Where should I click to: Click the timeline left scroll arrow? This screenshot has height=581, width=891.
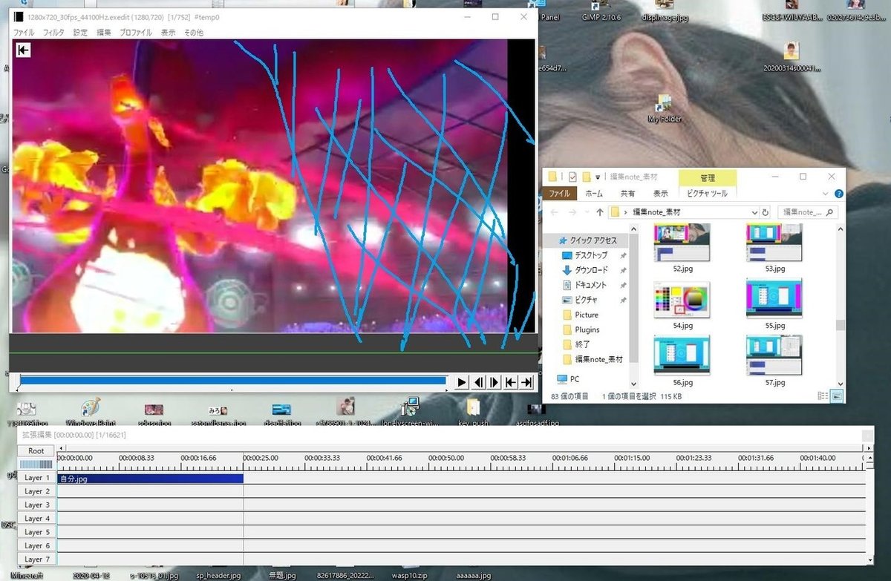pos(62,448)
